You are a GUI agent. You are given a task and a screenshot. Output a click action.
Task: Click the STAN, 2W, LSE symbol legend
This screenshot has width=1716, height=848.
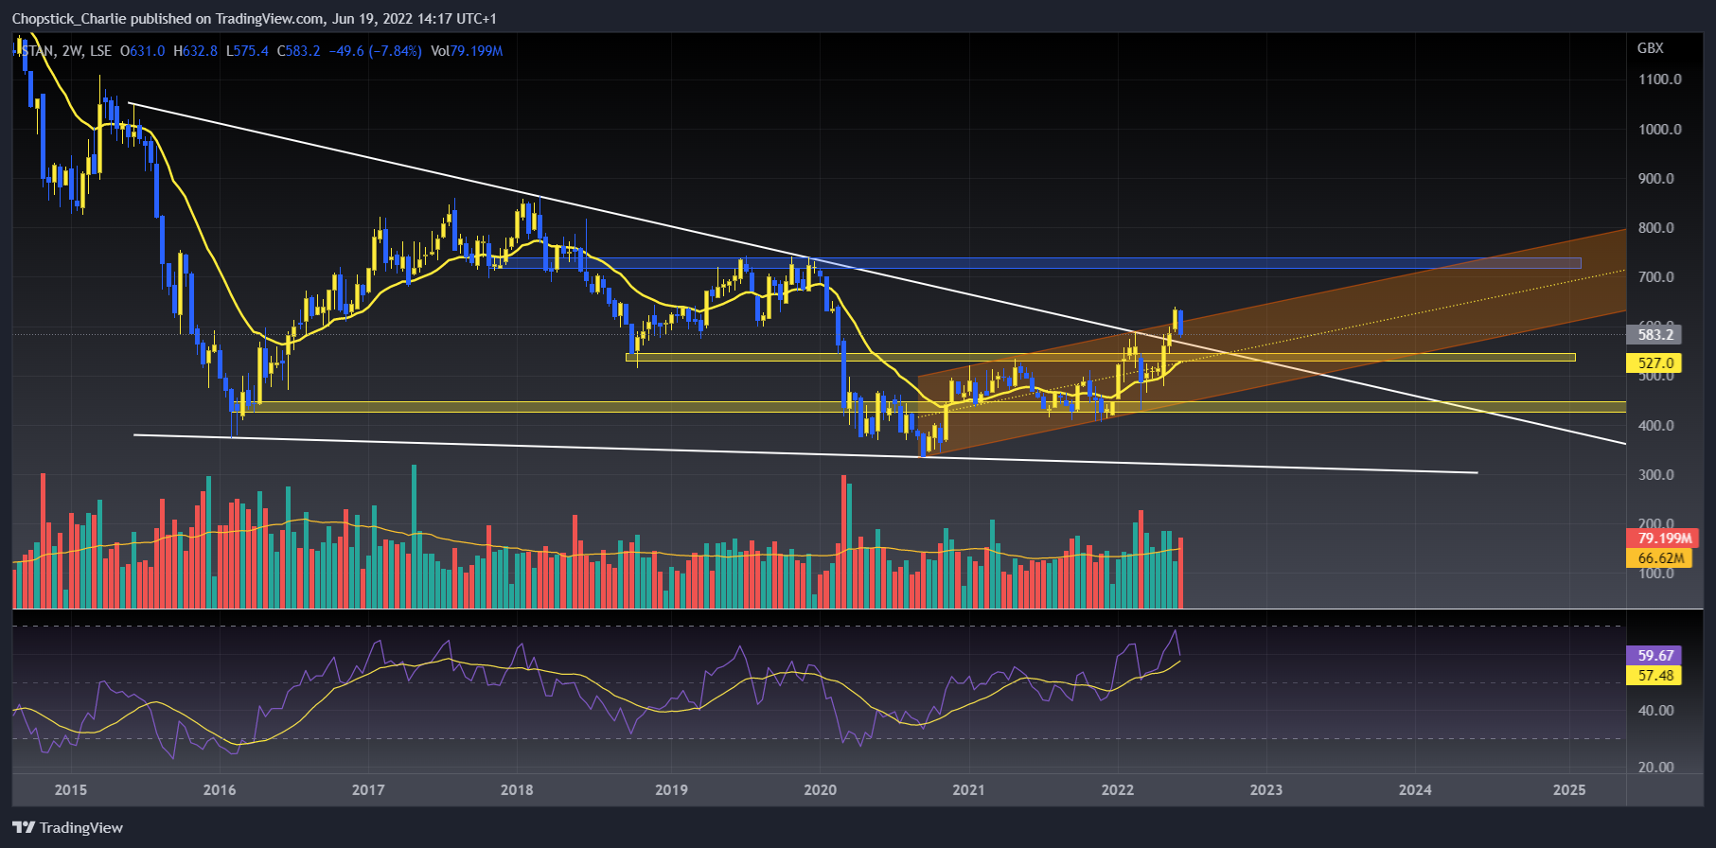[68, 50]
